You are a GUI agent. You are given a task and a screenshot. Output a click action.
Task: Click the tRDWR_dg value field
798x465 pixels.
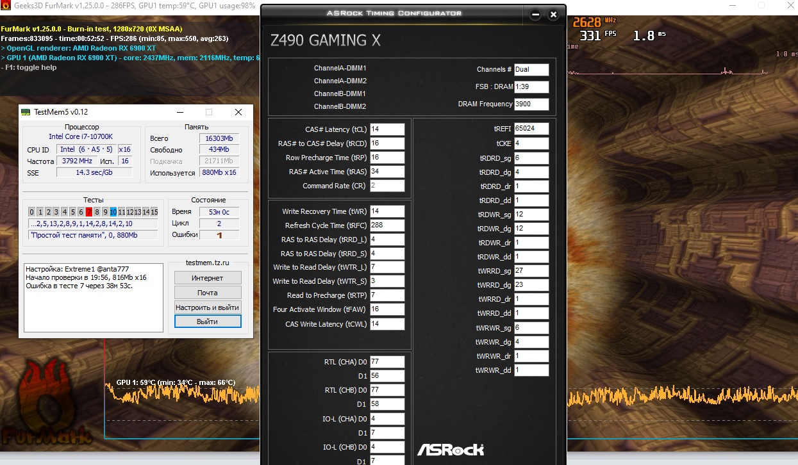[x=531, y=229]
